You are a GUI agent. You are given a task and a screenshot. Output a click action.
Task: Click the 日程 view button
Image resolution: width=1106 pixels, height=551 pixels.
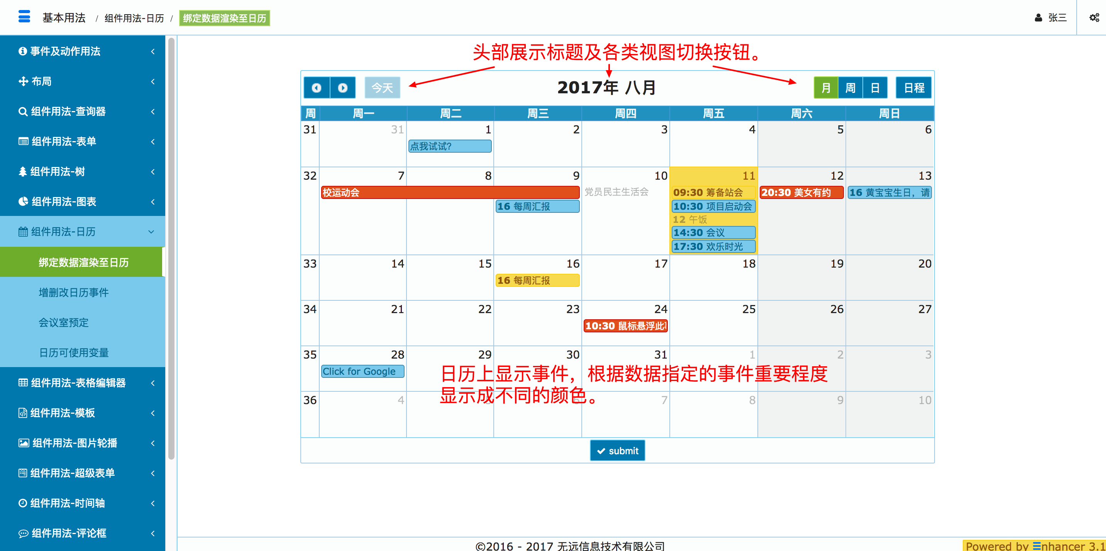[x=914, y=88]
